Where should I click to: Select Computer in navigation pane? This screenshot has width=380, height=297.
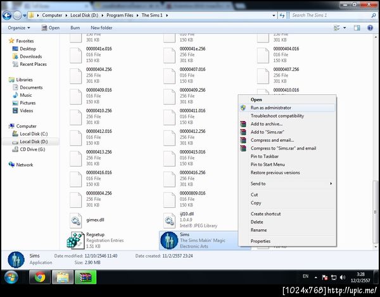coord(23,126)
